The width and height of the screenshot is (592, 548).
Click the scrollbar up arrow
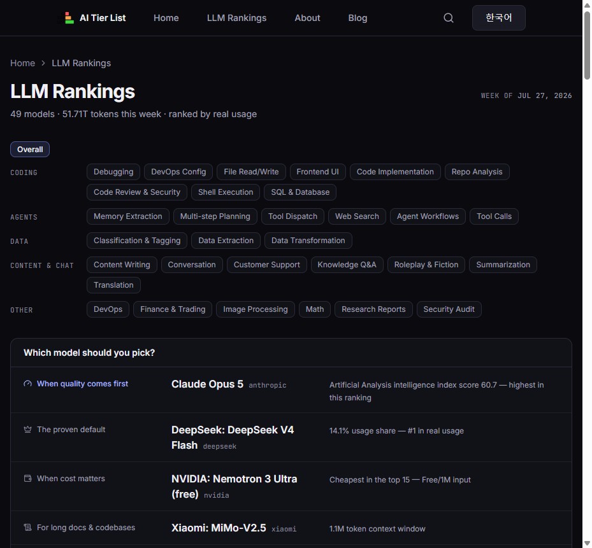pyautogui.click(x=587, y=4)
